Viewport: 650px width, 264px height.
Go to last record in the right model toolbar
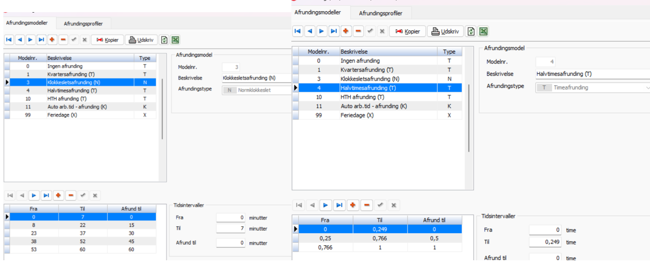[333, 31]
